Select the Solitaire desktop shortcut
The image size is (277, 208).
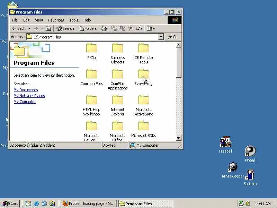250,177
